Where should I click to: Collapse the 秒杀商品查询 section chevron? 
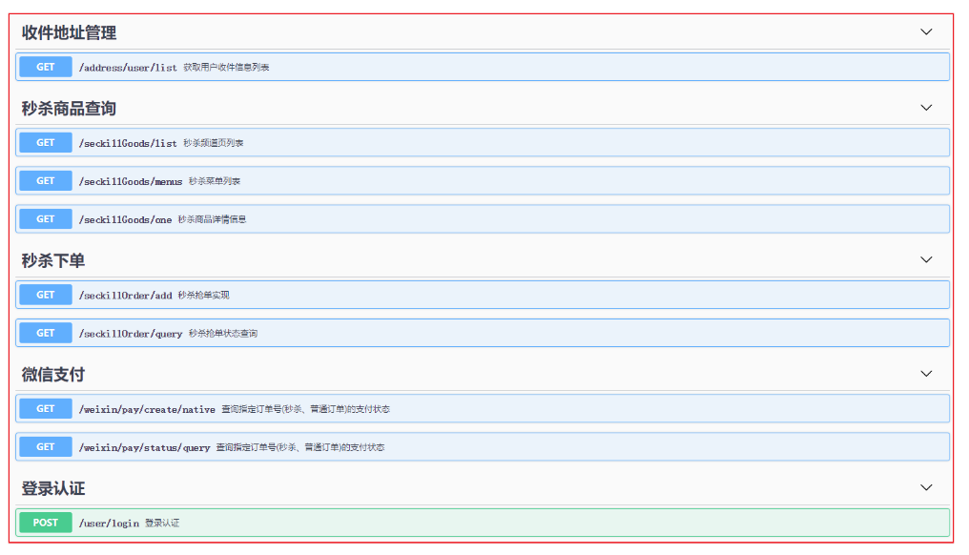coord(926,108)
